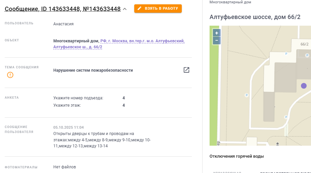This screenshot has height=173, width=311.
Task: Click the message date '05.10.2025 11:04'
Action: [68, 127]
